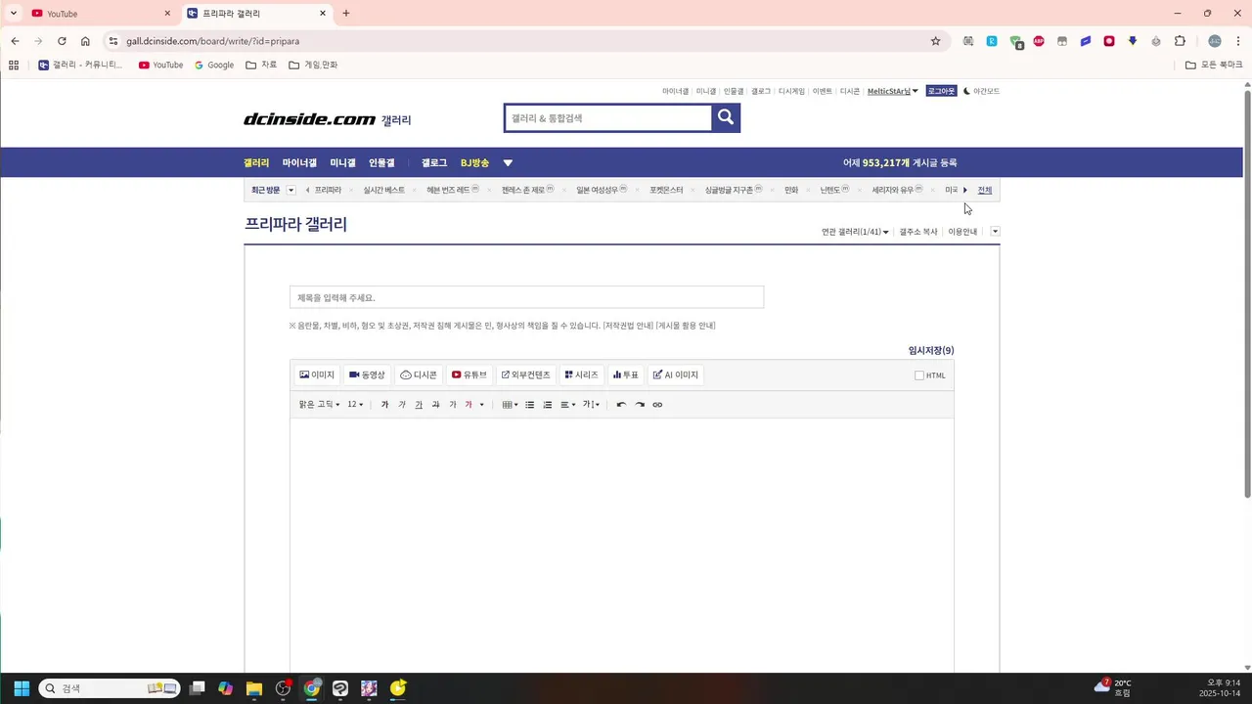Pick the 가 text background color button
Viewport: 1252px width, 704px height.
coord(452,405)
